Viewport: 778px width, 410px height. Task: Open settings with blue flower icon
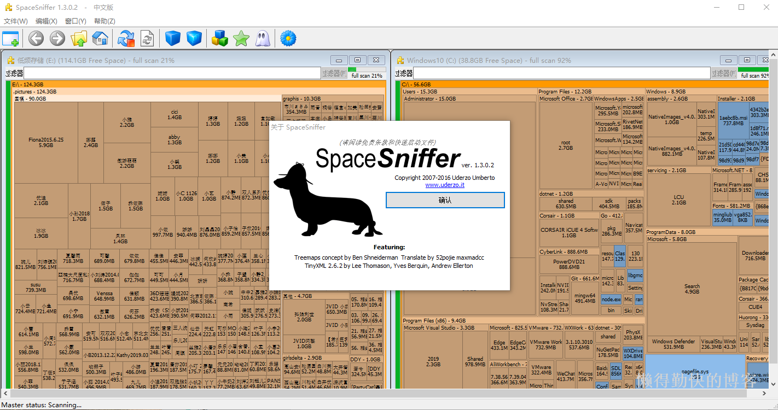tap(288, 38)
